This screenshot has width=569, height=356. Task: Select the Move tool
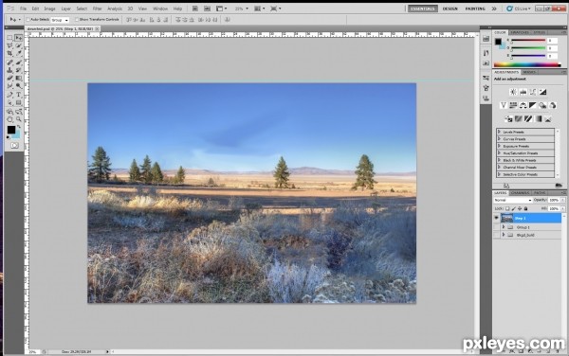[x=19, y=37]
